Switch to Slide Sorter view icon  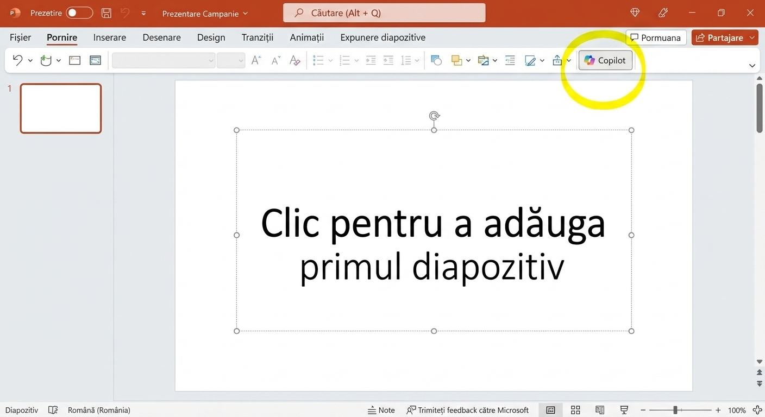[x=575, y=410]
